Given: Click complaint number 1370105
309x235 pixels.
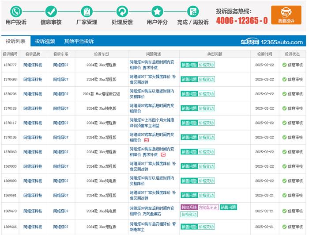Looking at the screenshot, I should [x=10, y=137].
